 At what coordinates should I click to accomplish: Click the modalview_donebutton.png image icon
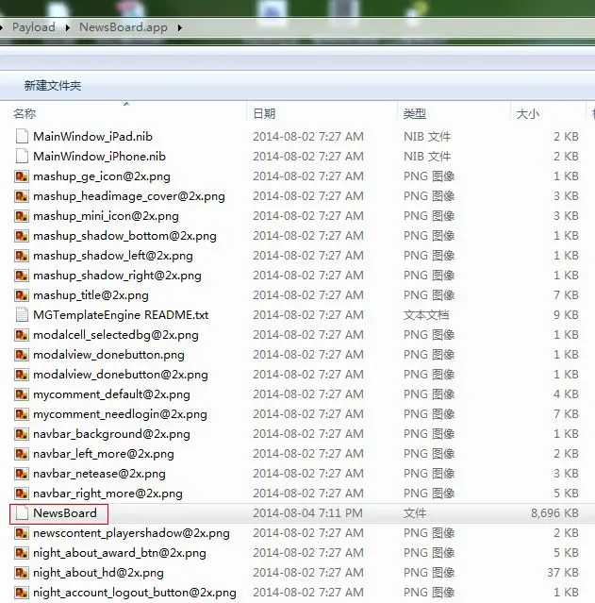tap(22, 355)
